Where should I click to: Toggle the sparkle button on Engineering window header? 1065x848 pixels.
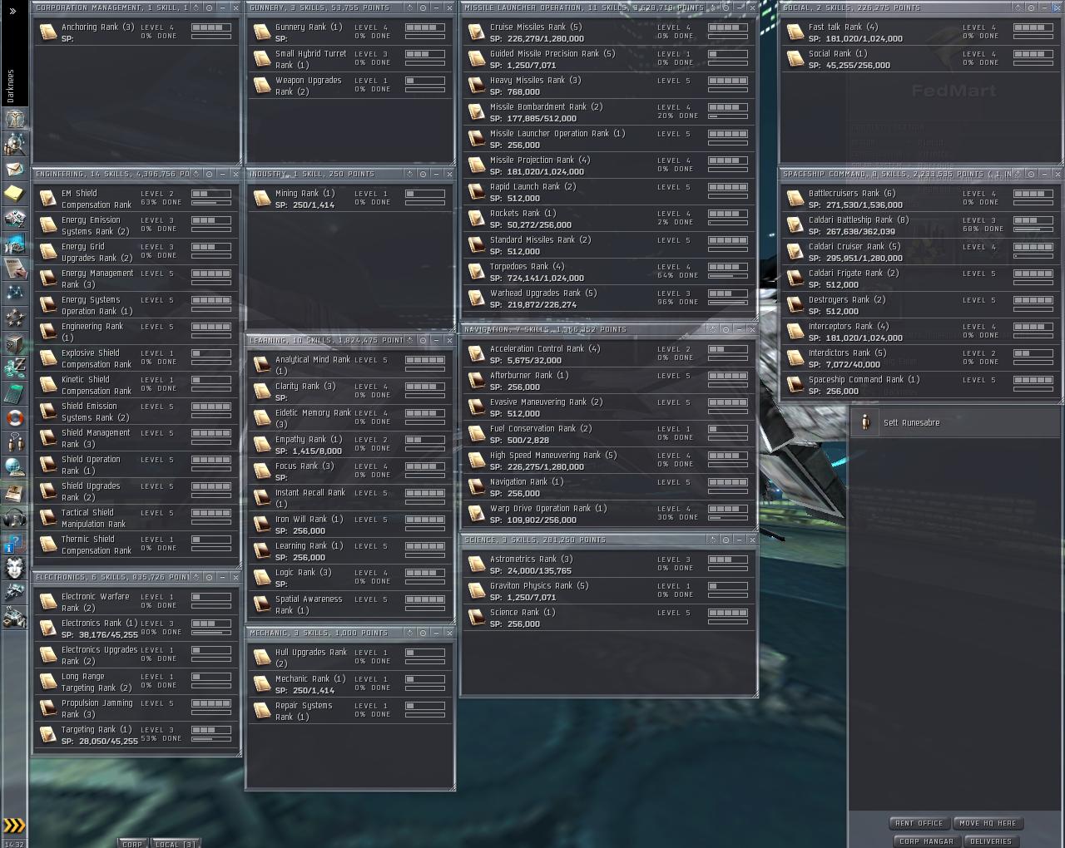coord(196,174)
